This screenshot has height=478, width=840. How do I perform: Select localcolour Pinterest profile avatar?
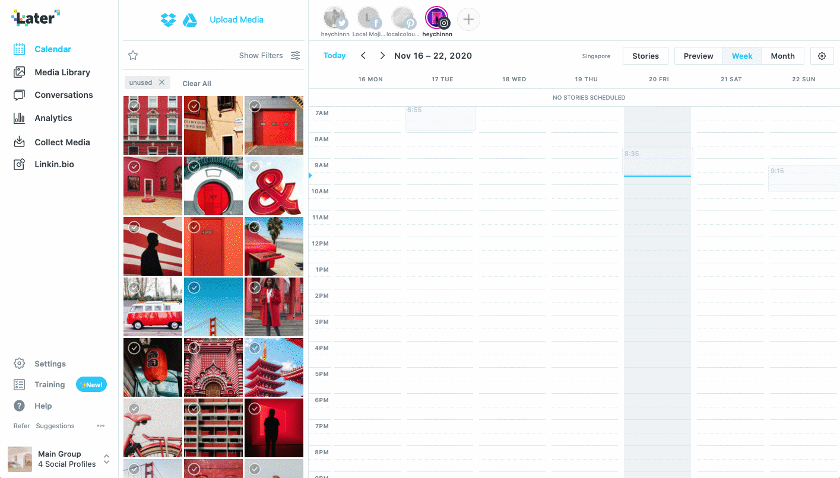pos(403,18)
